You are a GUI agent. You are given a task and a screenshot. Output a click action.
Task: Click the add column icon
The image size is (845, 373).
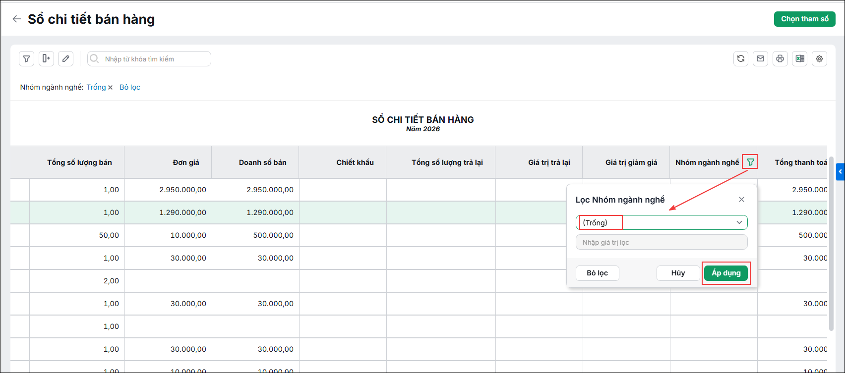(46, 58)
